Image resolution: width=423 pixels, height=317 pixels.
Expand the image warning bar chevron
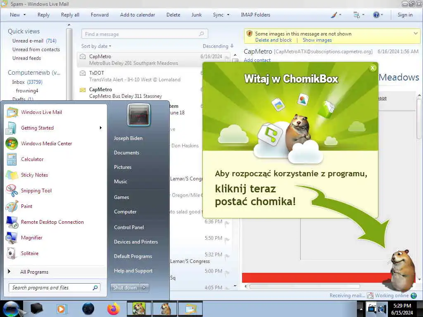[x=416, y=33]
